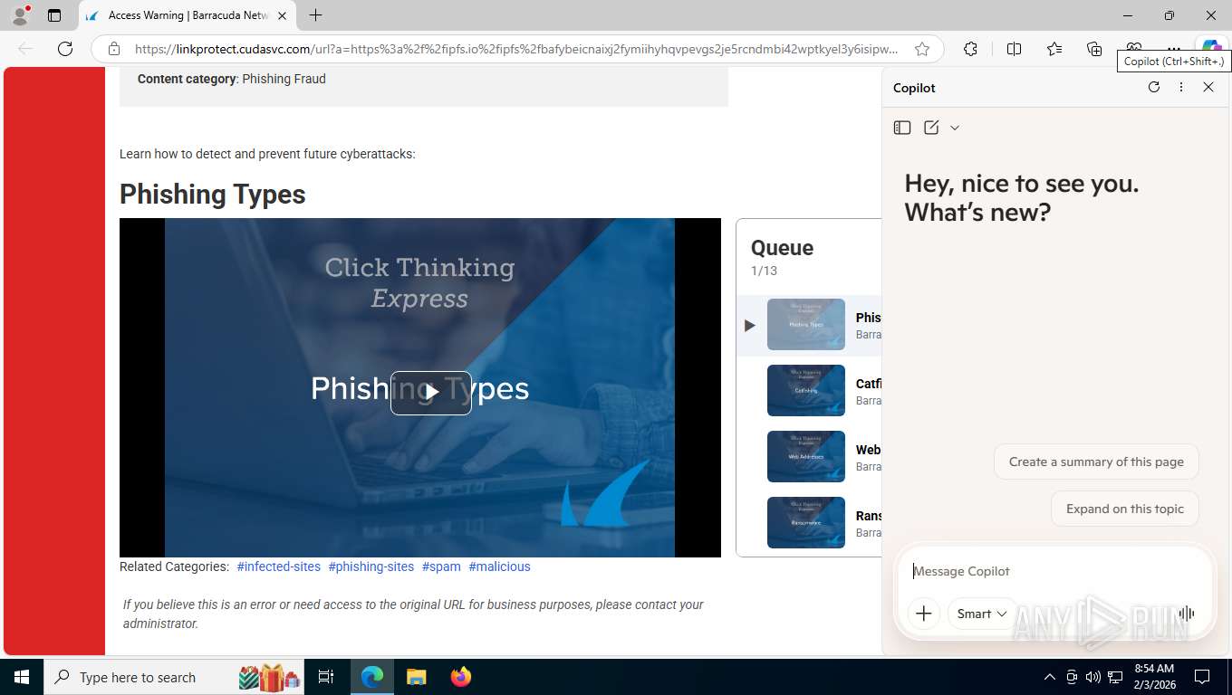Click the Message Copilot text field
This screenshot has width=1232, height=695.
[x=1054, y=571]
